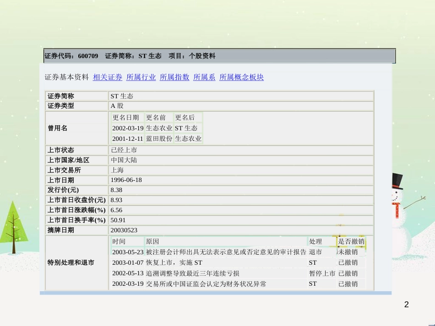Open the 所属系 link
Screen dimensions: 435x326
point(204,77)
